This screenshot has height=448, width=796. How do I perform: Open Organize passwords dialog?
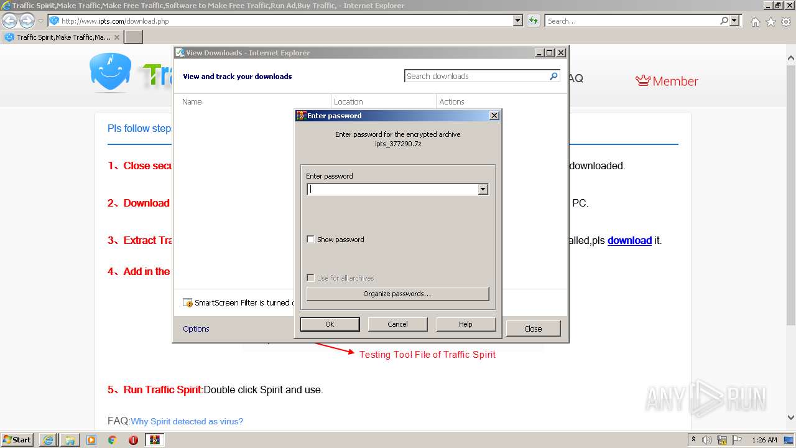click(397, 294)
